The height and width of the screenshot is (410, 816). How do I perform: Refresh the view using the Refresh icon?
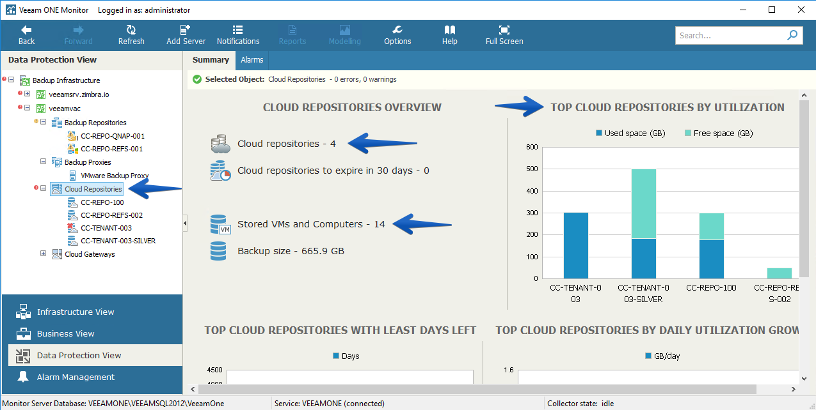point(131,30)
